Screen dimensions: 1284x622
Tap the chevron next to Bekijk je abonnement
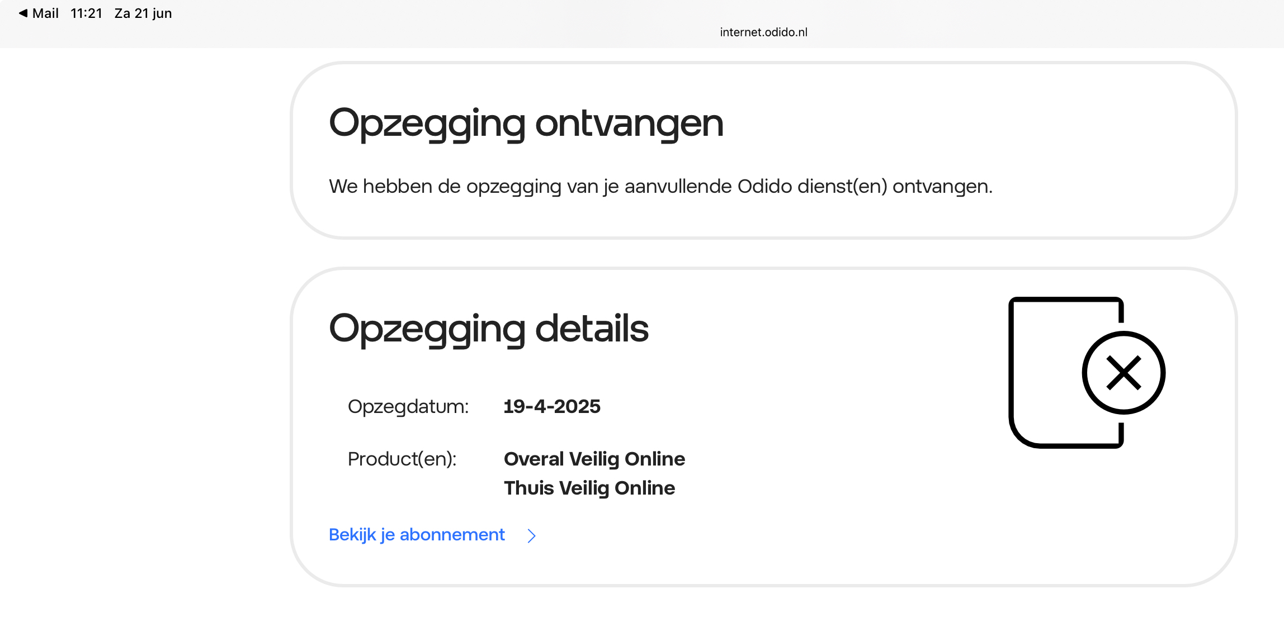(x=531, y=536)
